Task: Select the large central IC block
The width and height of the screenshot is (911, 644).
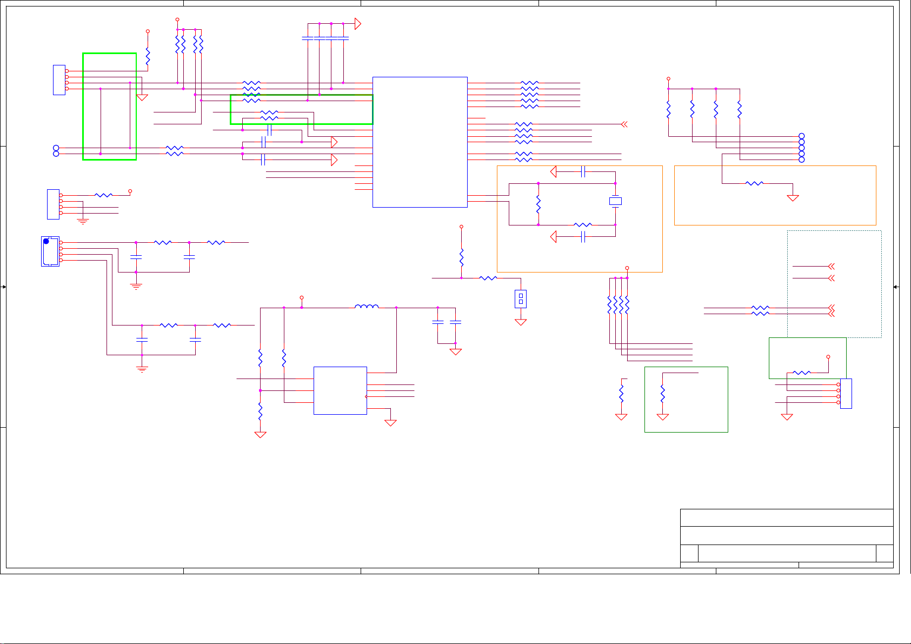Action: [420, 142]
